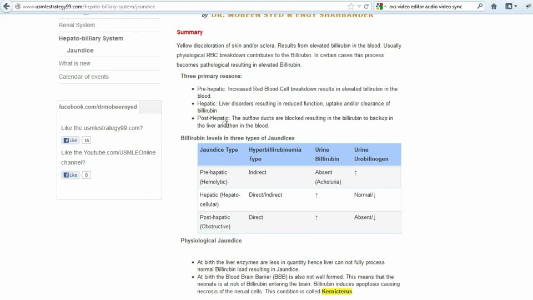Click the highlighted Kernicterus word

337,292
